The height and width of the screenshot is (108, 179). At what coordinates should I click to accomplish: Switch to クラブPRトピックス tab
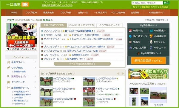pyautogui.click(x=109, y=25)
